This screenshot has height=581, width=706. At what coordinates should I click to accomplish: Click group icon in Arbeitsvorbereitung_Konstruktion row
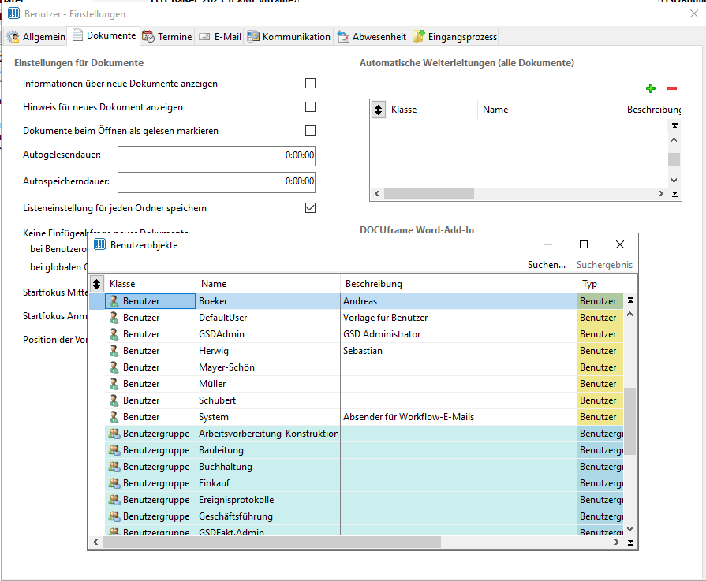coord(114,434)
